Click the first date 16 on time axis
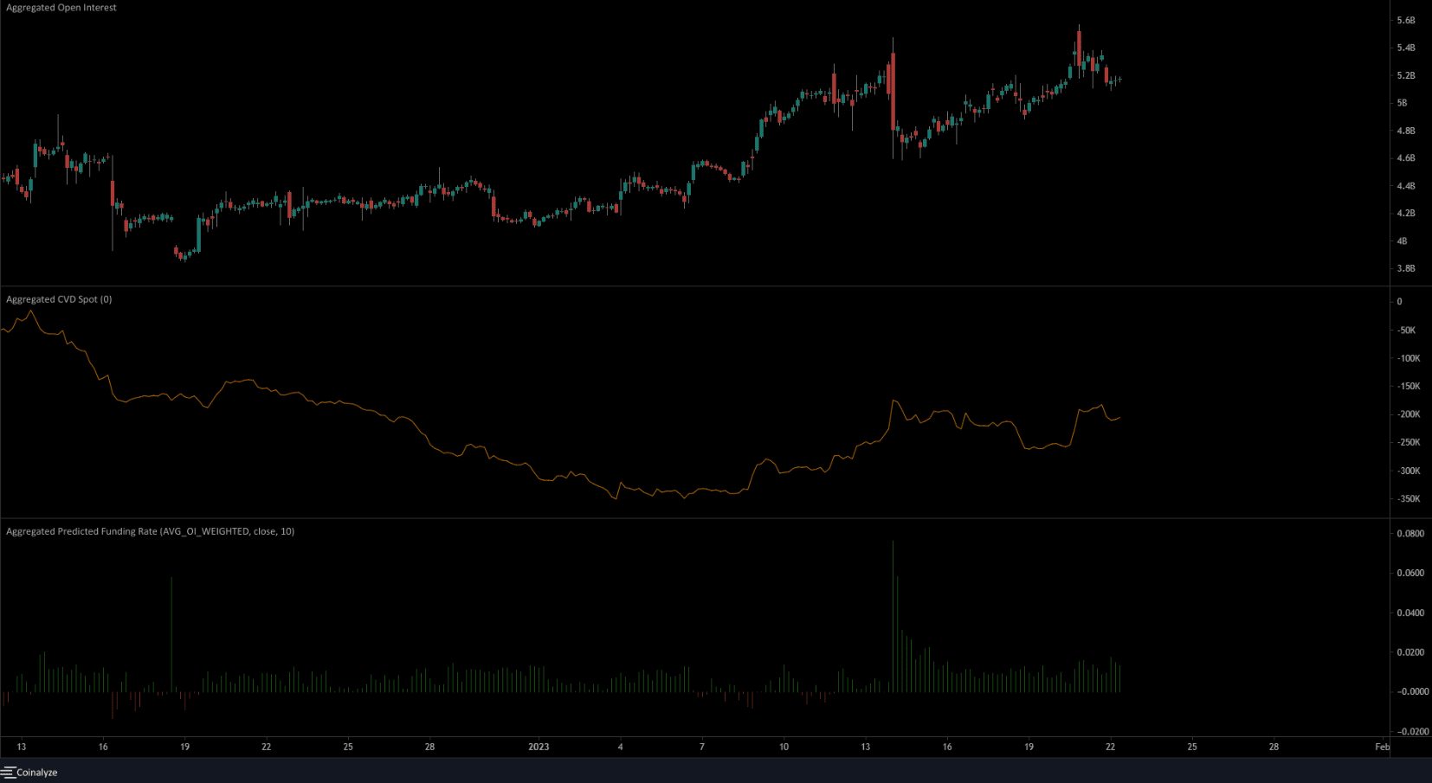 (x=103, y=747)
